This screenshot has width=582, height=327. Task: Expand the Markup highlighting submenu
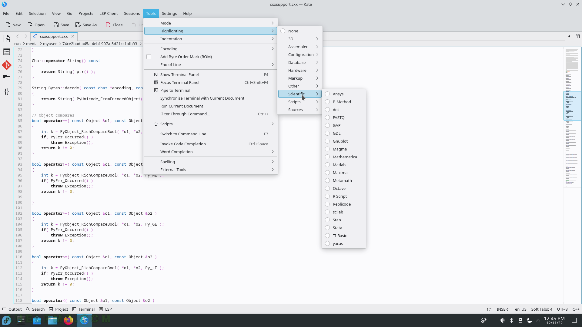[300, 78]
